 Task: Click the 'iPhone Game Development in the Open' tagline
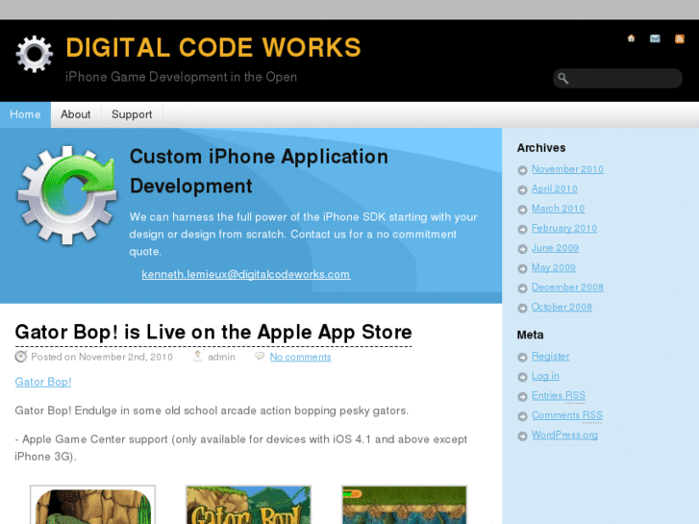click(181, 77)
